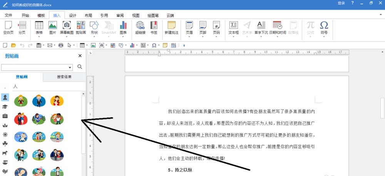Viewport: 385px width, 176px height.
Task: Choose the briefcase clipart category icon
Action: point(5,116)
